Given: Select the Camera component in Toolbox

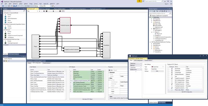Looking at the screenshot, I should coord(9,28).
